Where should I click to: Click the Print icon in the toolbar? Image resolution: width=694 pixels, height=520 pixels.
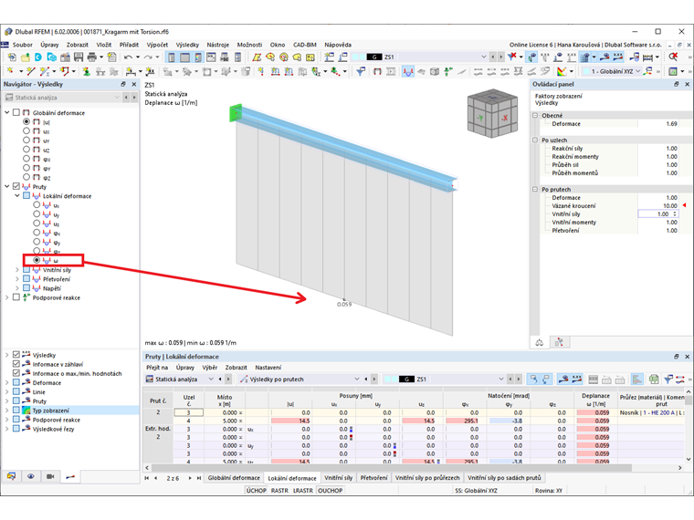92,57
